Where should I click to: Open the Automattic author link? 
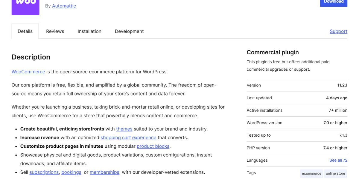coord(64,6)
